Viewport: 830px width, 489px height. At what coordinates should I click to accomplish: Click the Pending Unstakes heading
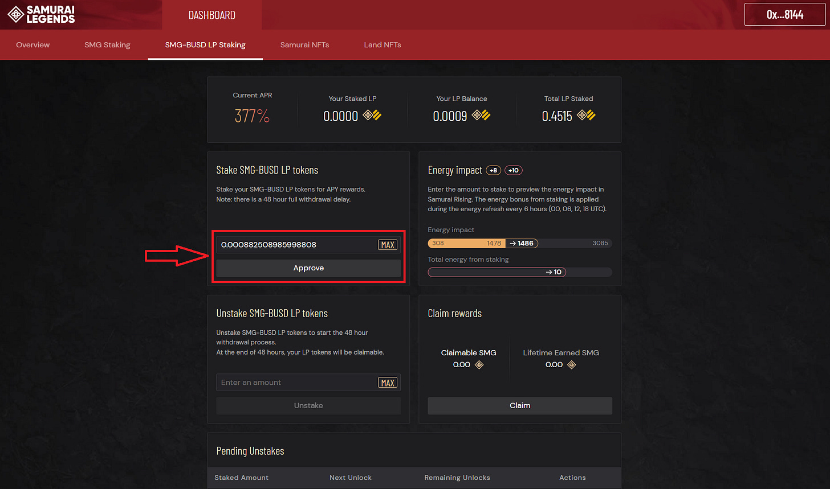tap(250, 451)
